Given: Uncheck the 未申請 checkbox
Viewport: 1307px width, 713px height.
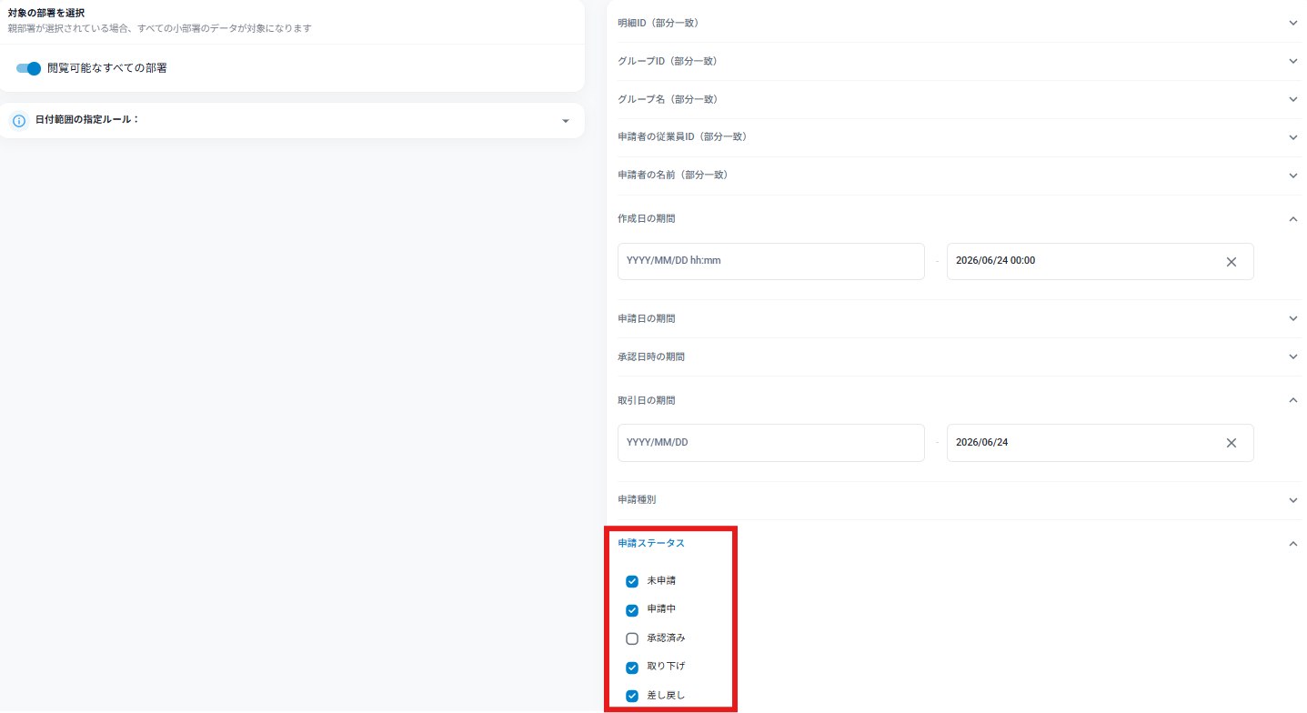Looking at the screenshot, I should 632,581.
